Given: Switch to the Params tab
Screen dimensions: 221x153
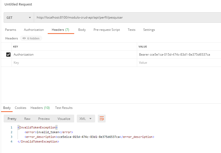Looking at the screenshot, I should (x=10, y=30).
